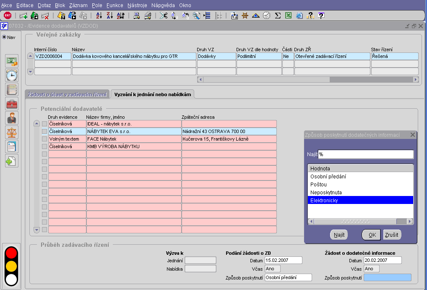
Task: Click the magnifier search icon in toolbar
Action: coord(196,16)
